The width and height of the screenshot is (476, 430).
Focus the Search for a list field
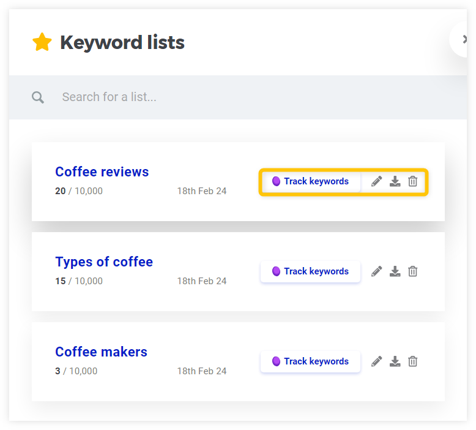click(x=245, y=97)
